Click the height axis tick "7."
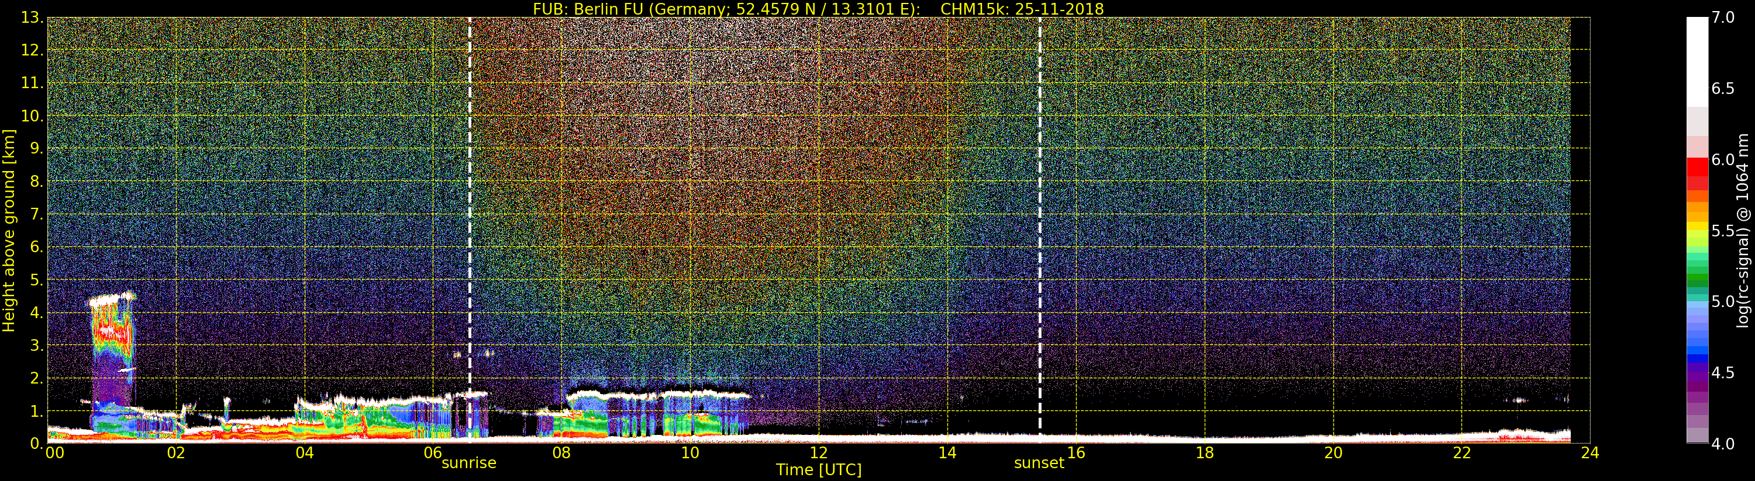Screen dimensions: 1755x481 click(37, 214)
